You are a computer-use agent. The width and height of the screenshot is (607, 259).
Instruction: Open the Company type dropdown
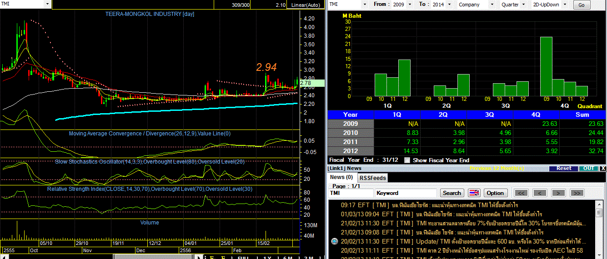[x=492, y=5]
